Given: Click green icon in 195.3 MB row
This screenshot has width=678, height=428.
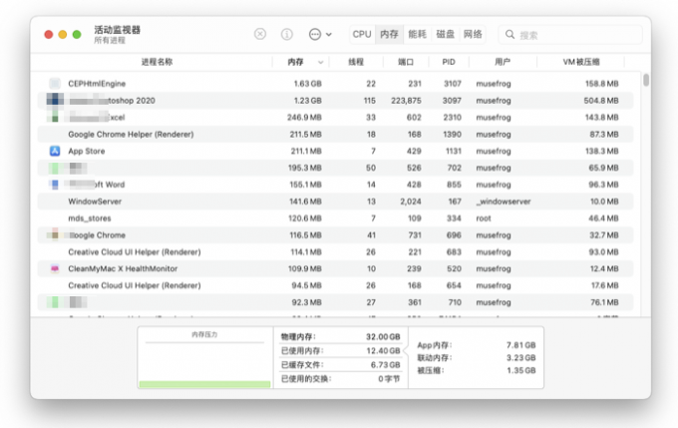Looking at the screenshot, I should pos(54,168).
